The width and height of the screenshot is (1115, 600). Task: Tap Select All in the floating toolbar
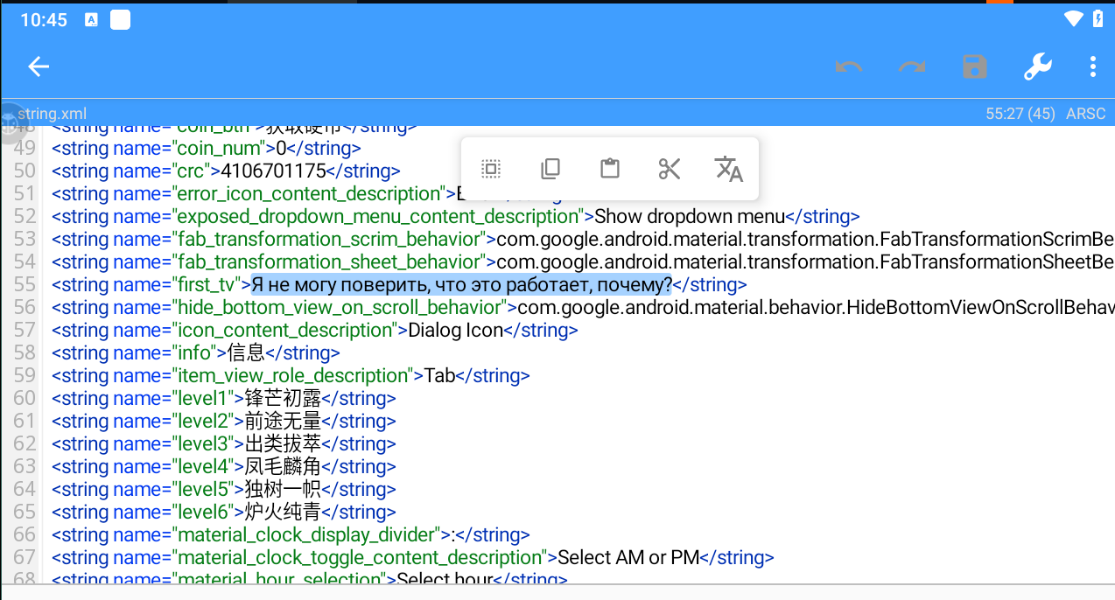491,169
